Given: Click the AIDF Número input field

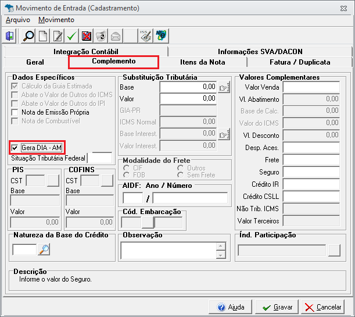Looking at the screenshot, I should (190, 198).
